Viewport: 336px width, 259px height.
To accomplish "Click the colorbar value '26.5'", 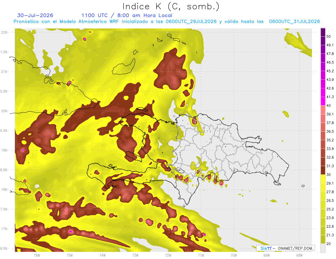I will [330, 200].
